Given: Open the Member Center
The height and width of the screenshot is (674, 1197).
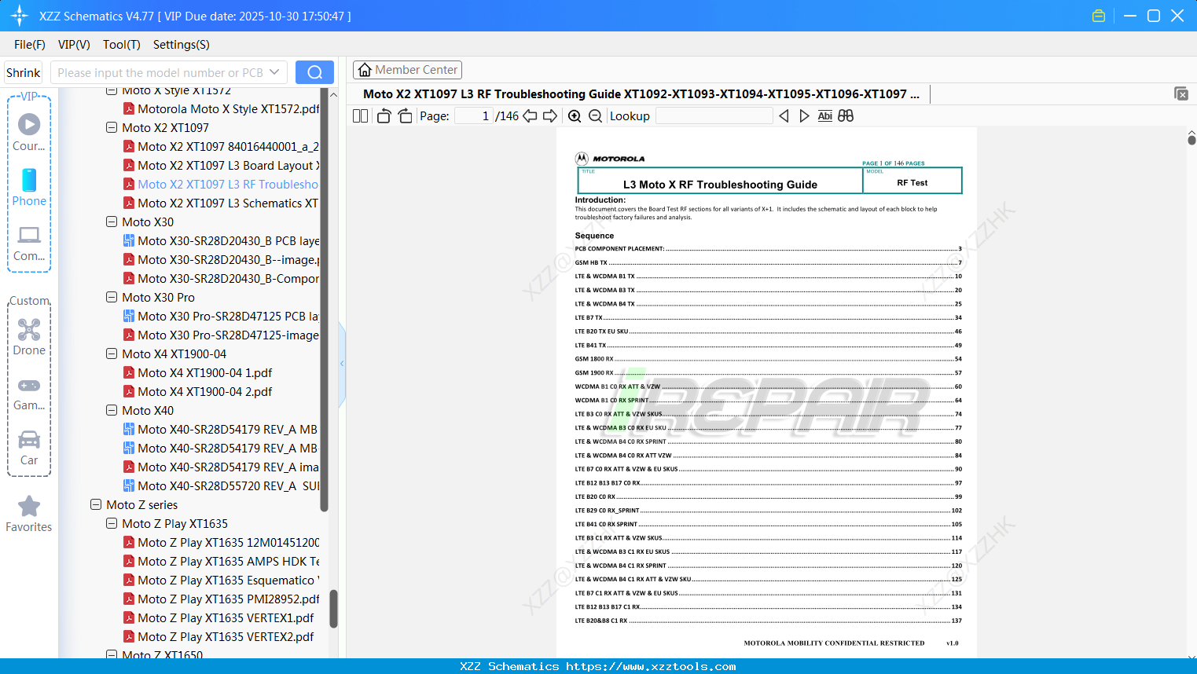Looking at the screenshot, I should tap(407, 69).
